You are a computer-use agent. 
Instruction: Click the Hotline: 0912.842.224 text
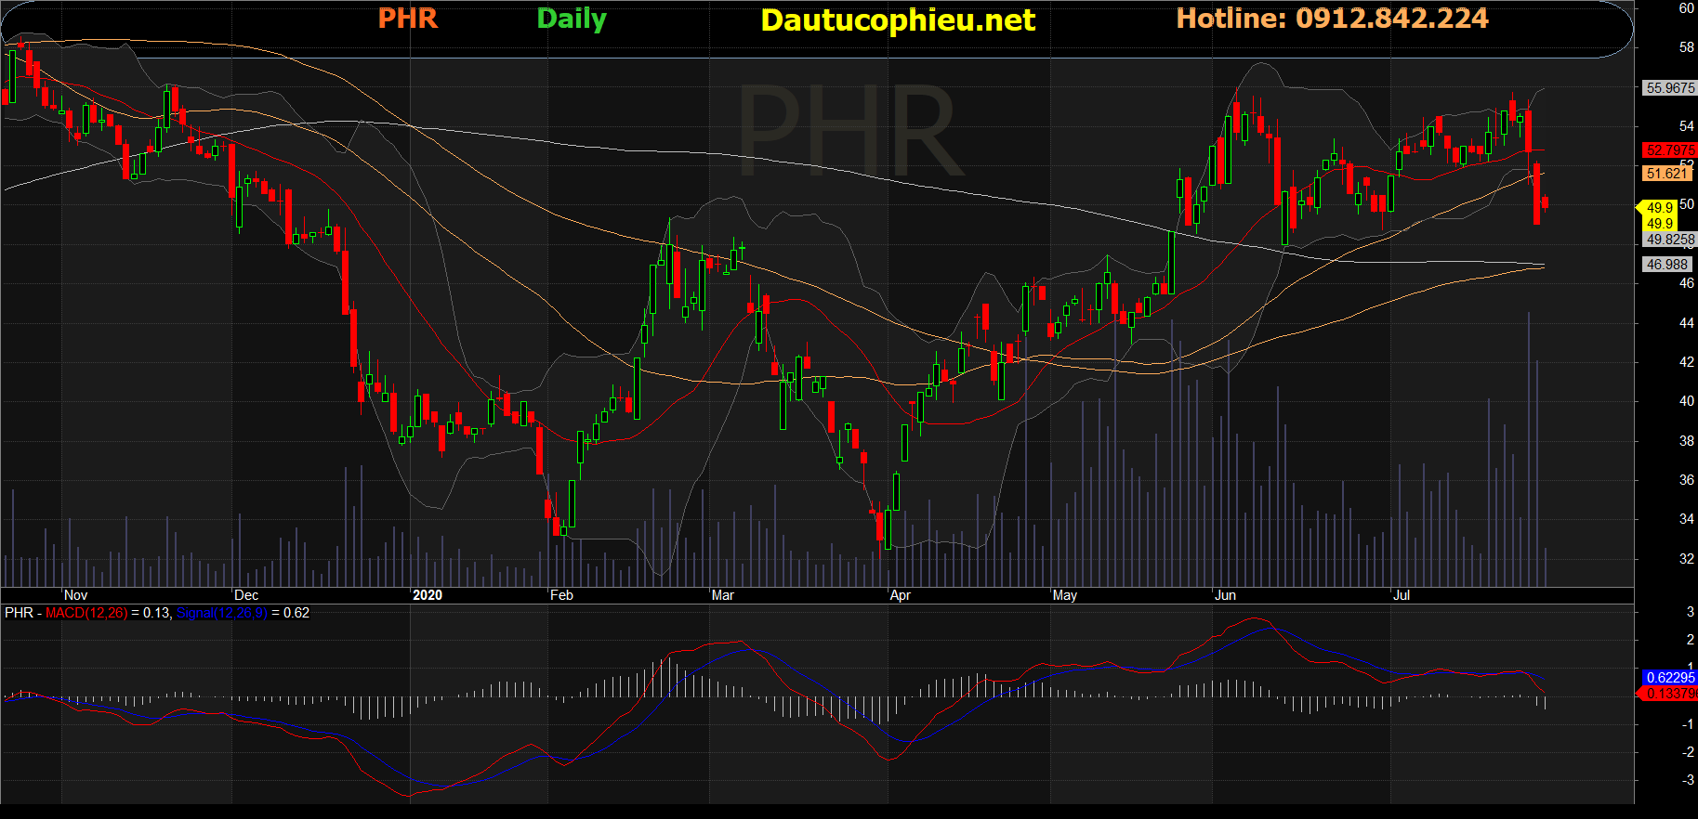[x=1332, y=19]
